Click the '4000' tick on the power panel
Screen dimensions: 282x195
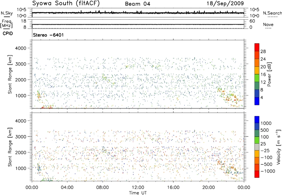[x=20, y=48]
